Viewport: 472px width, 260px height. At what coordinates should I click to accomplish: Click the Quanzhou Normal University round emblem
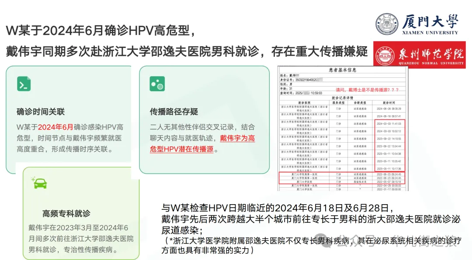[x=385, y=56]
